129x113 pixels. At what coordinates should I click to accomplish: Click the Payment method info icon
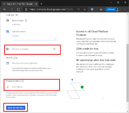(x=23, y=81)
